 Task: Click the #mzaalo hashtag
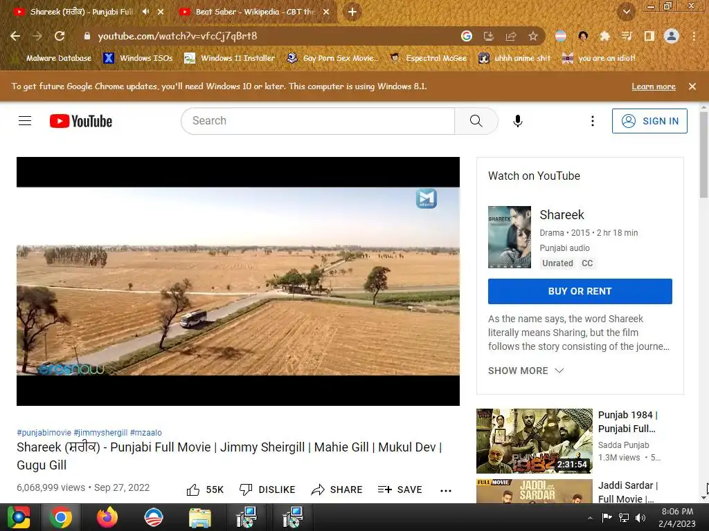(x=145, y=433)
